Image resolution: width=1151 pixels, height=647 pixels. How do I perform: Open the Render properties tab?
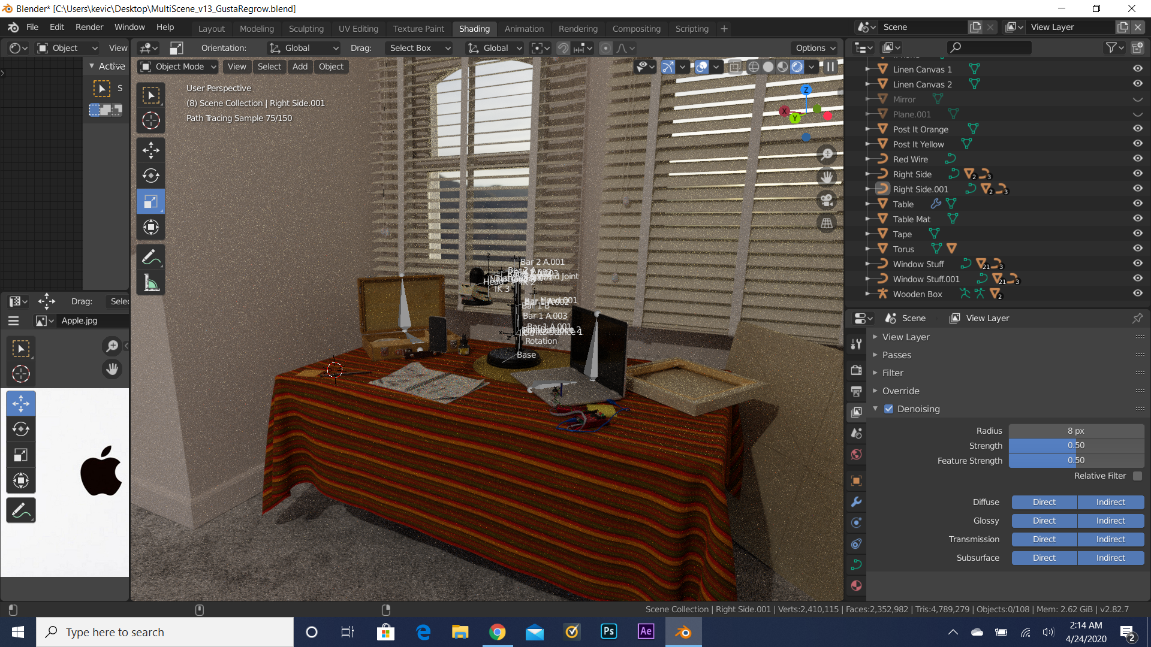856,370
